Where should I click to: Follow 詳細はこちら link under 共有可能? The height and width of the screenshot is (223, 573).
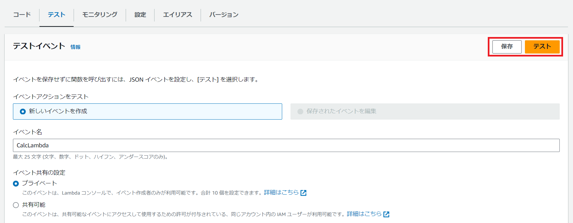(x=364, y=214)
